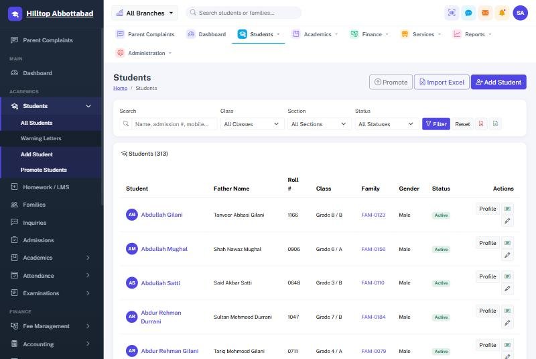Click the ID card icon for Abdur Rehman Durrani
Viewport: 536px width, 359px height.
point(507,311)
